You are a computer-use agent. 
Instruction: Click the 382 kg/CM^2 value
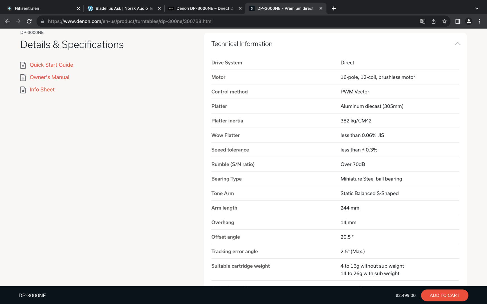[356, 121]
